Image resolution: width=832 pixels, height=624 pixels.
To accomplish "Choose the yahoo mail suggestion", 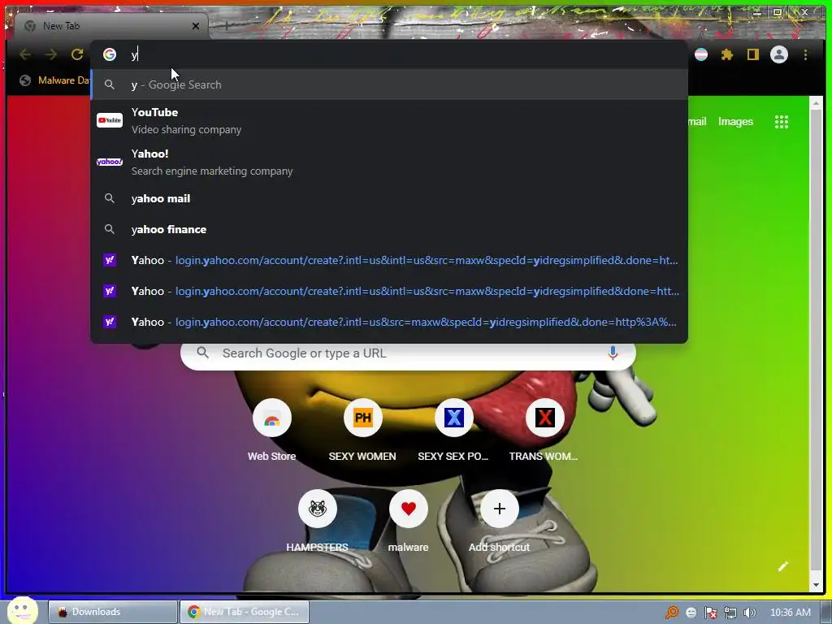I will coord(389,198).
